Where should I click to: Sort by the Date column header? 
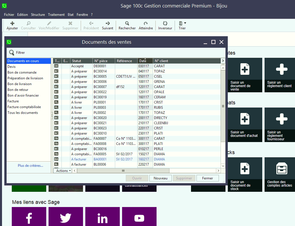click(145, 61)
